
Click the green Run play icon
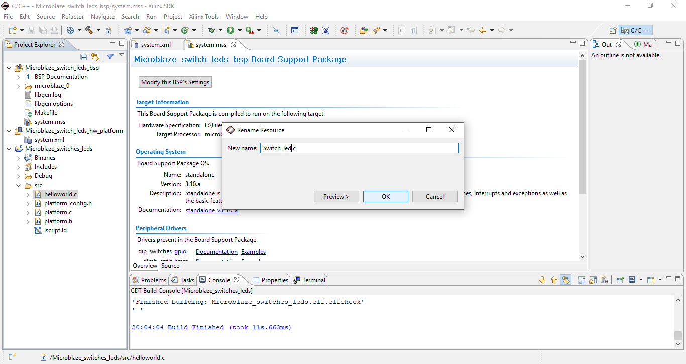pos(231,30)
